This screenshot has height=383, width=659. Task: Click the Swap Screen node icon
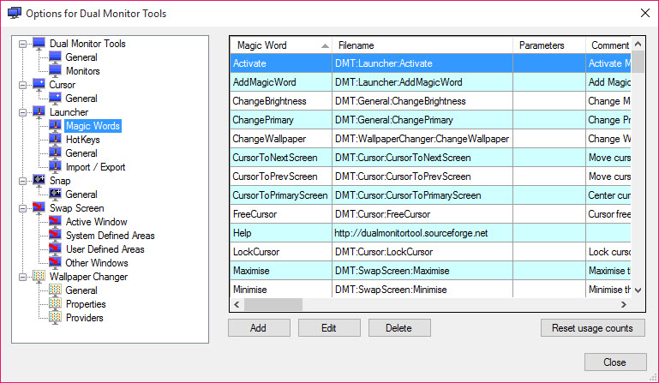(39, 207)
